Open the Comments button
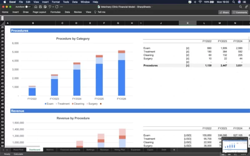The width and height of the screenshot is (250, 156). pyautogui.click(x=240, y=12)
